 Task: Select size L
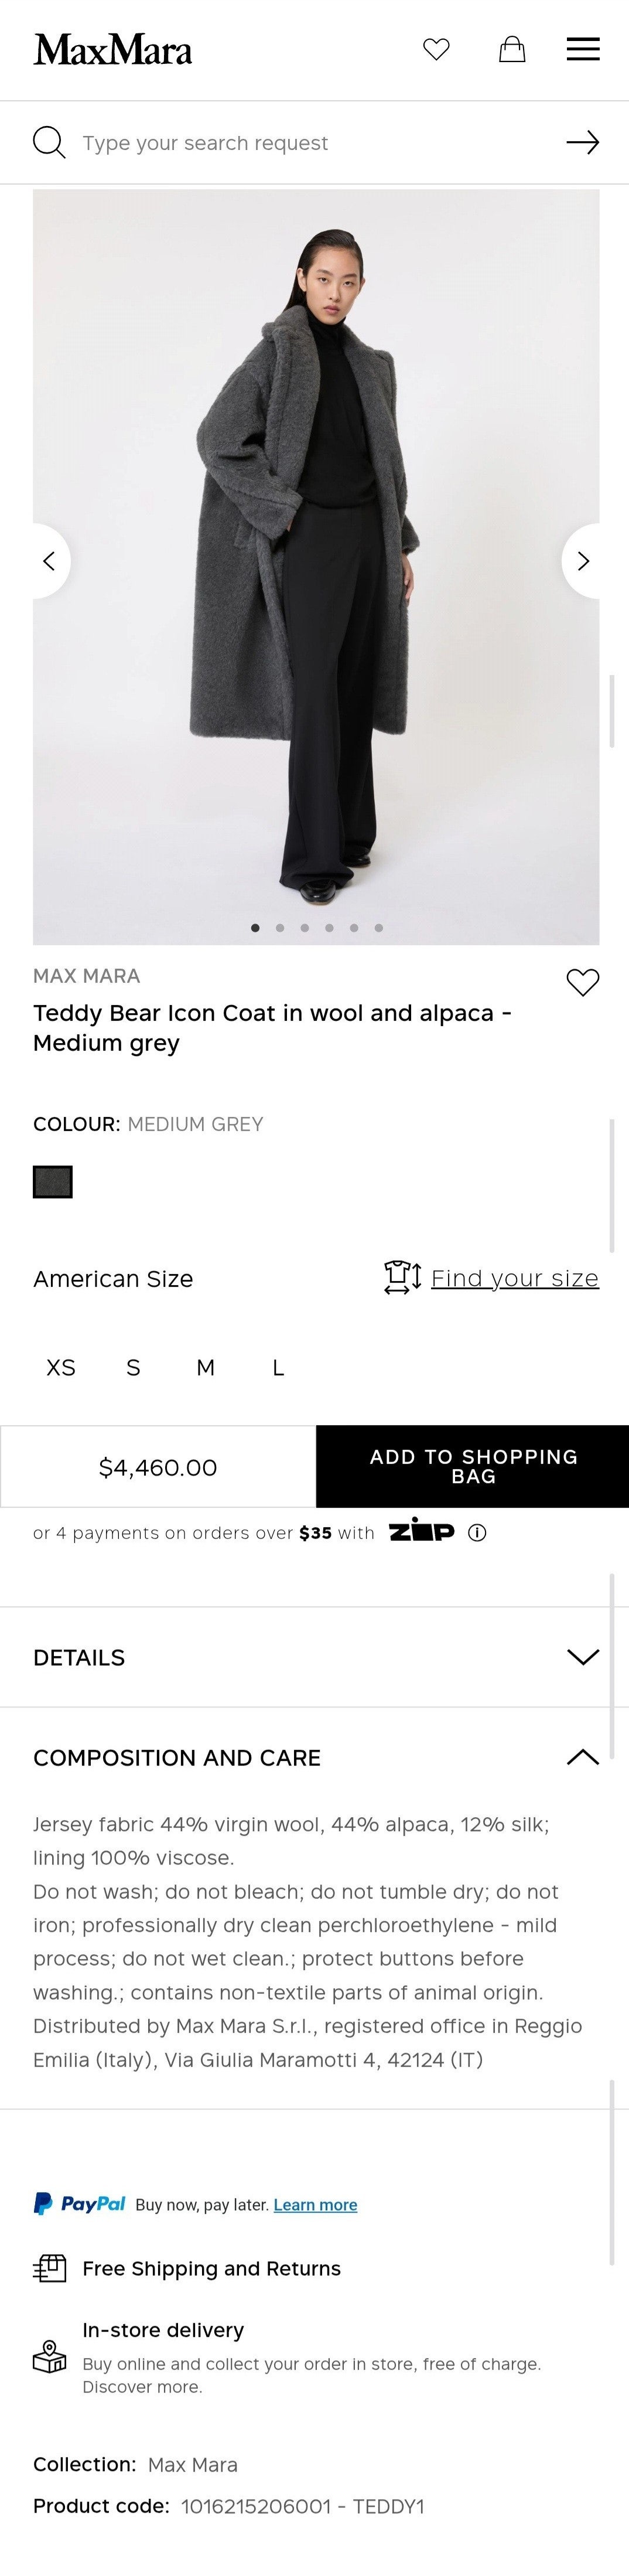coord(278,1367)
